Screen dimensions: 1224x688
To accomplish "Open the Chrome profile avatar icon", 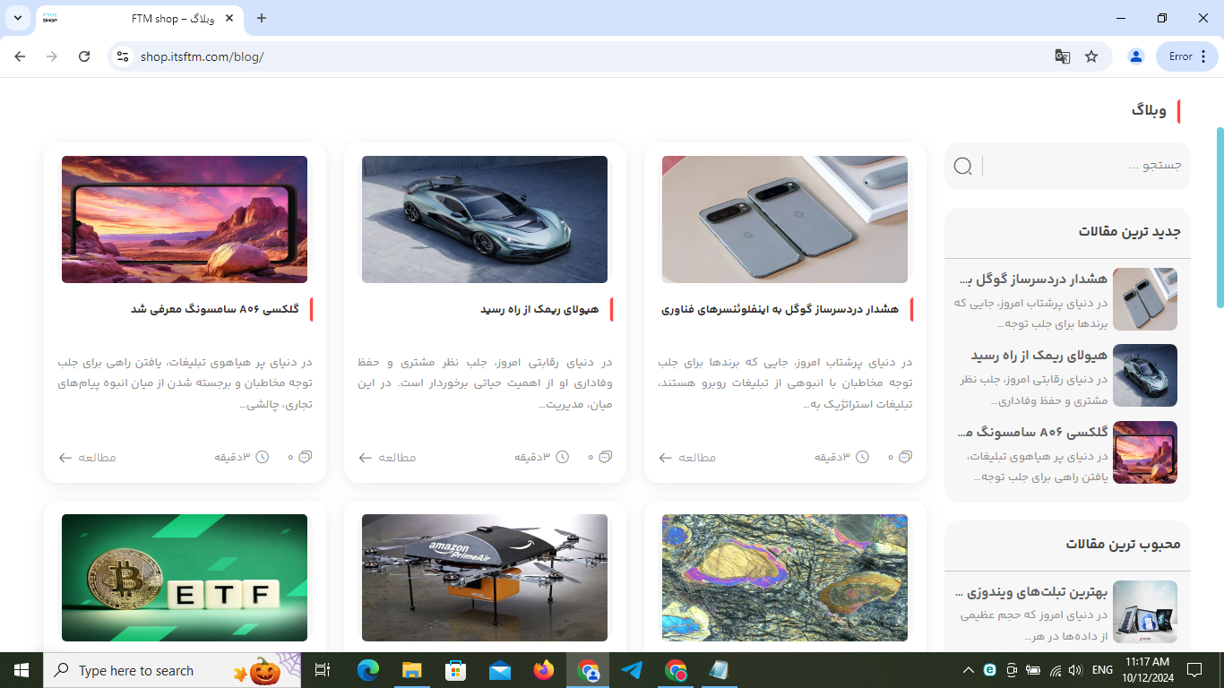I will point(1136,56).
